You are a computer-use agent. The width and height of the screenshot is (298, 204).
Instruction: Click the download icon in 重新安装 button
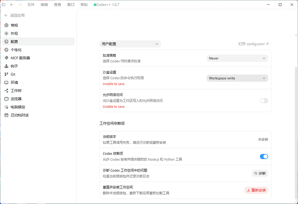(248, 190)
